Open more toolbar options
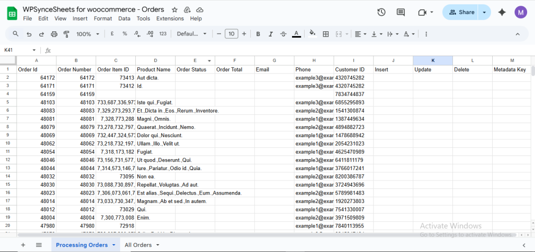 coord(426,34)
